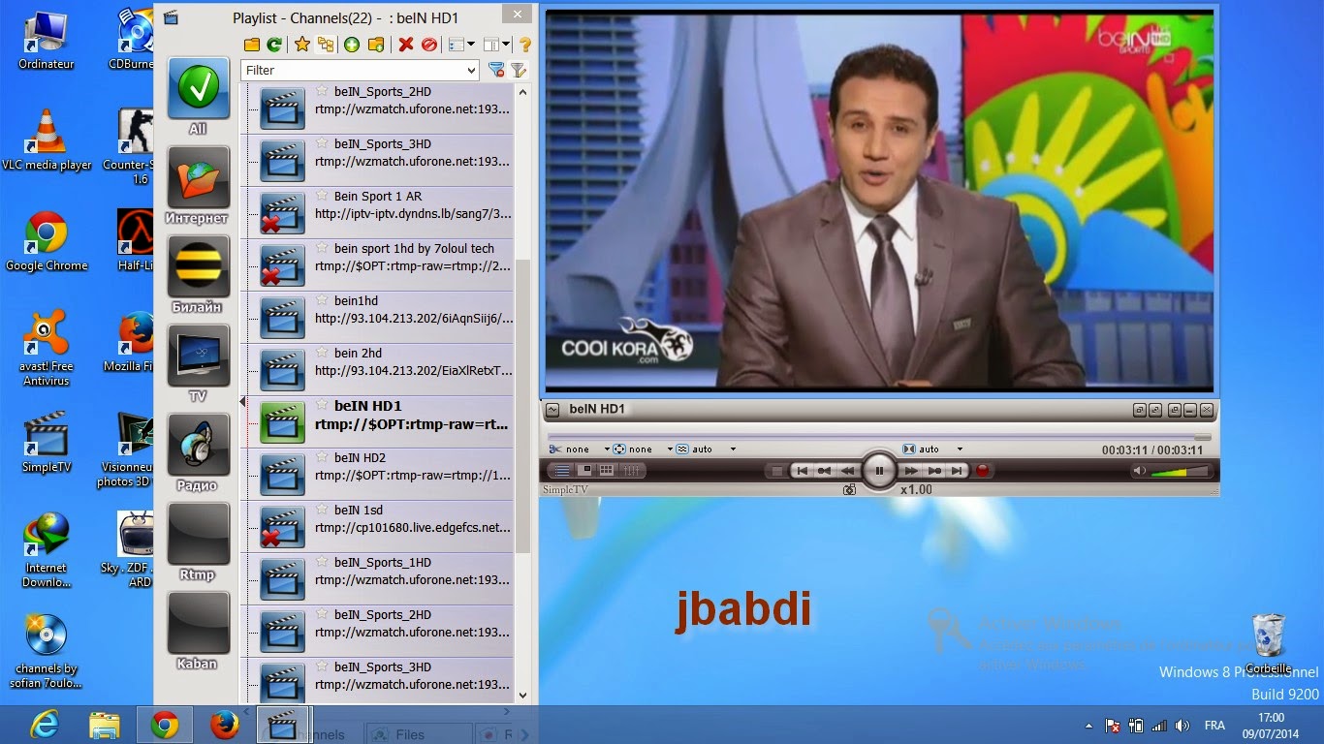1324x744 pixels.
Task: Toggle favorite star for bein 2hd
Action: point(322,353)
